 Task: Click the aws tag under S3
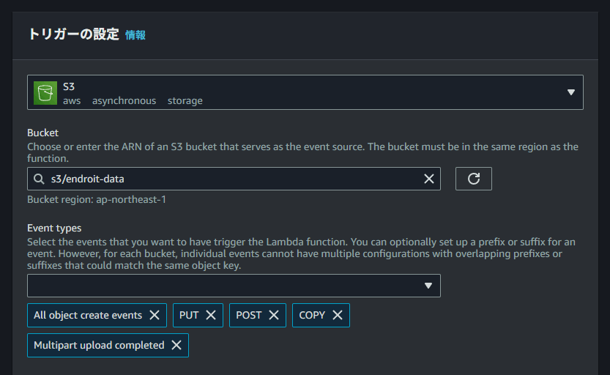(x=72, y=101)
